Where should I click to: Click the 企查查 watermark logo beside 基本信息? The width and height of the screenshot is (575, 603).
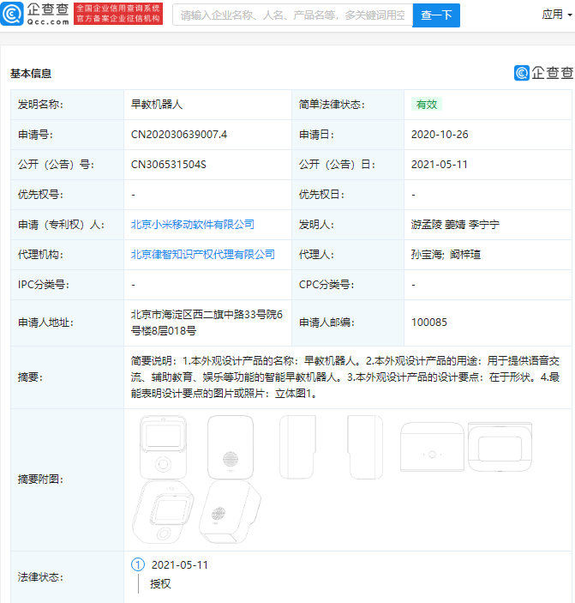[x=543, y=73]
